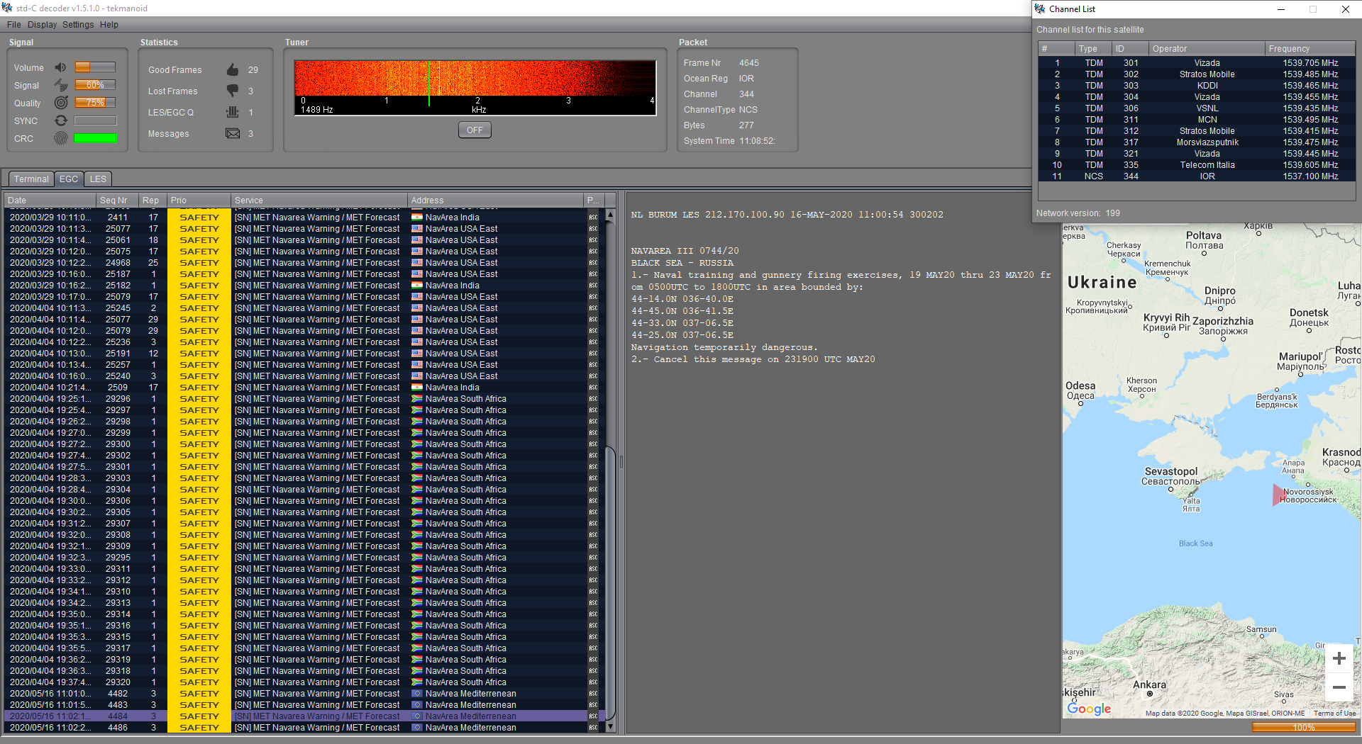Select VSNL channel 306 row
1362x744 pixels.
tap(1197, 108)
